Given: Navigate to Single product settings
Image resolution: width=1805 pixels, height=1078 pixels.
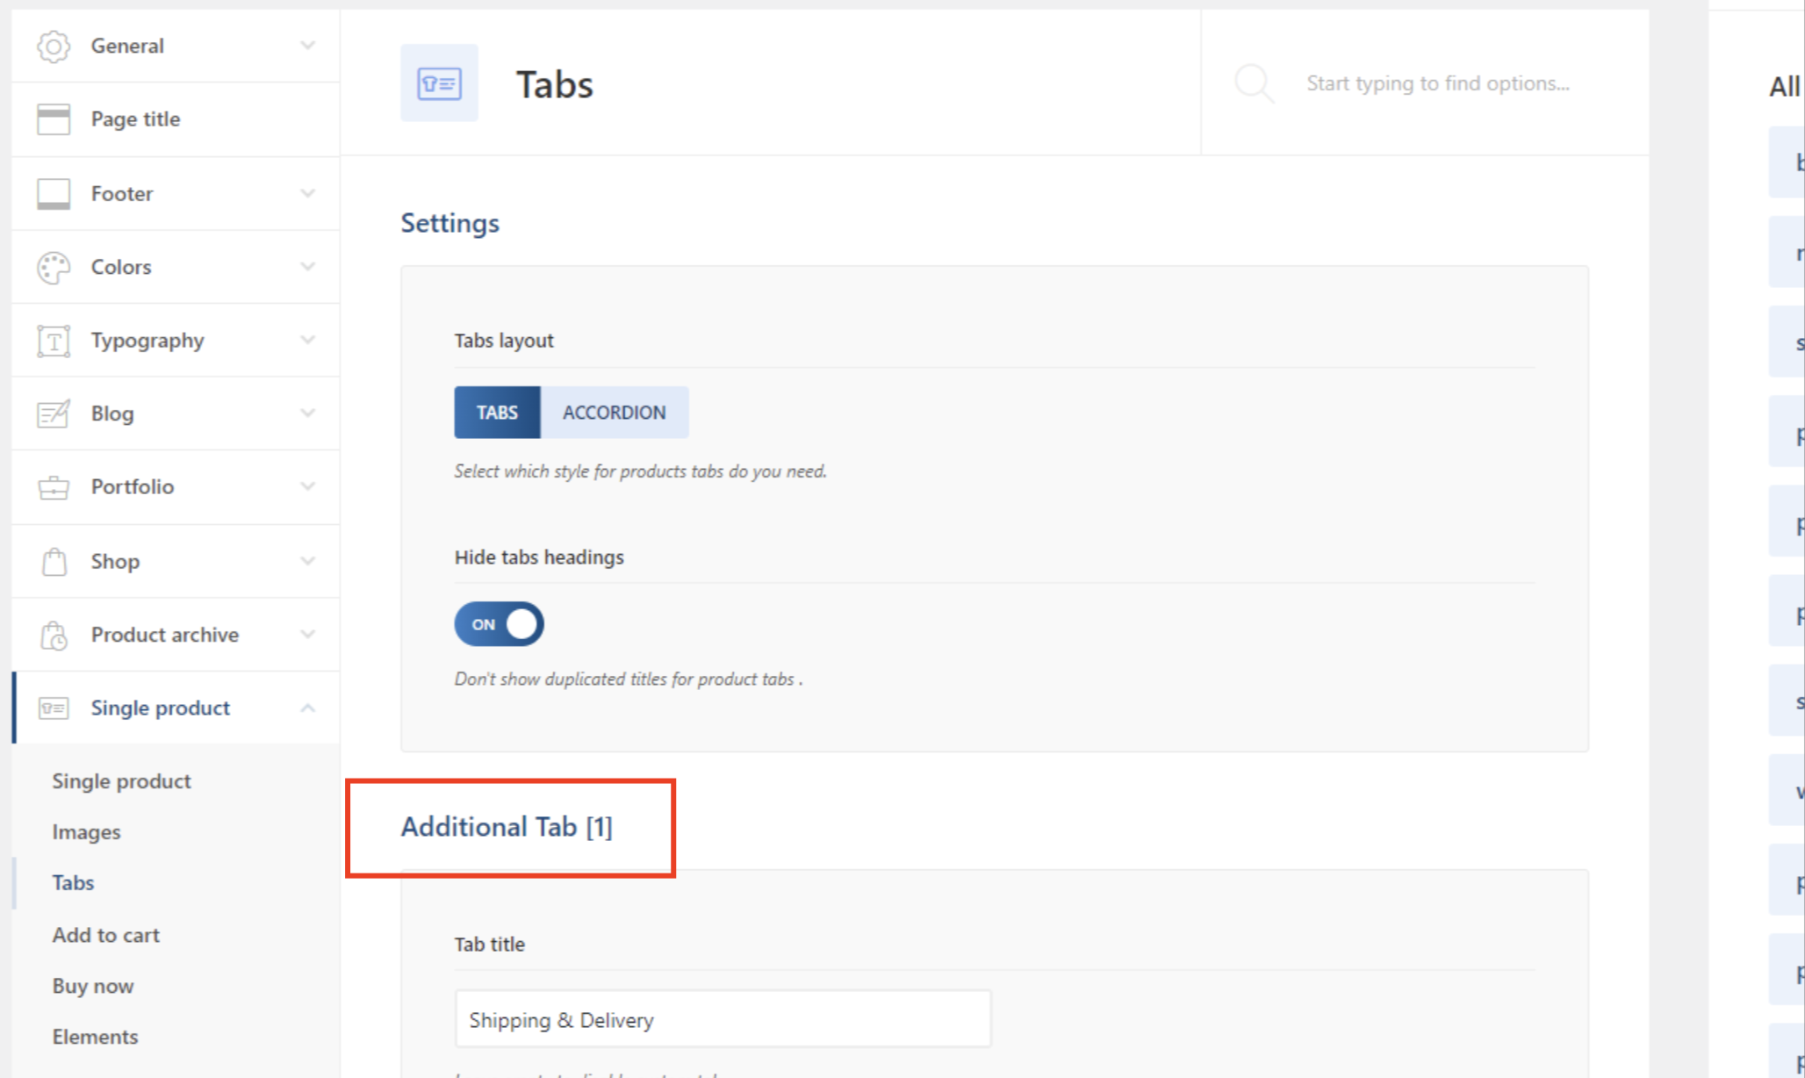Looking at the screenshot, I should point(159,708).
